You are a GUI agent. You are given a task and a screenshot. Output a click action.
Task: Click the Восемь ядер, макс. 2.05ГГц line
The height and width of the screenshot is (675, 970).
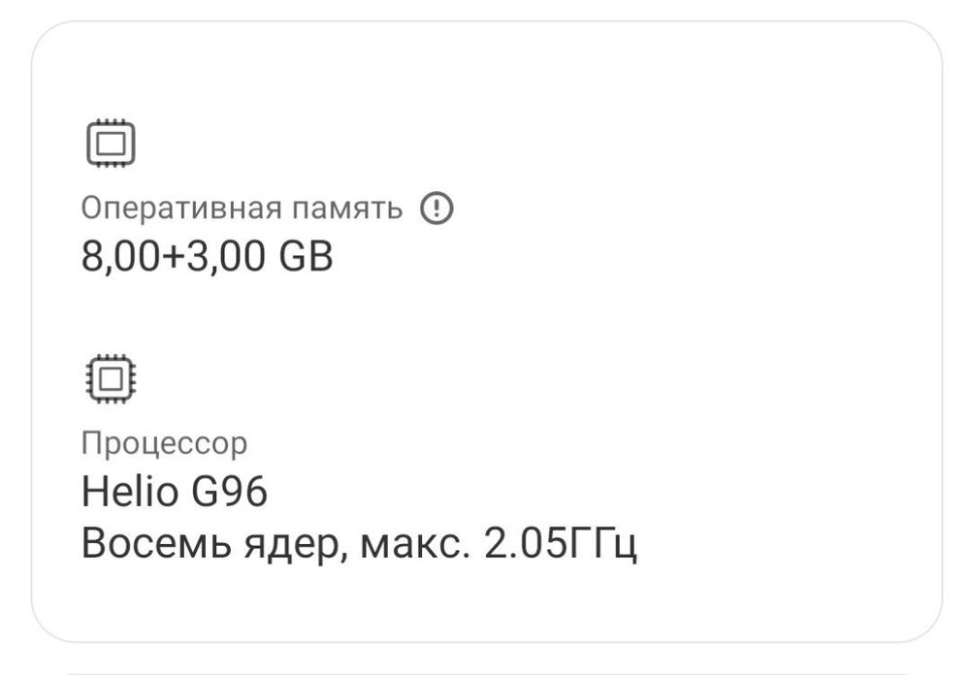358,544
